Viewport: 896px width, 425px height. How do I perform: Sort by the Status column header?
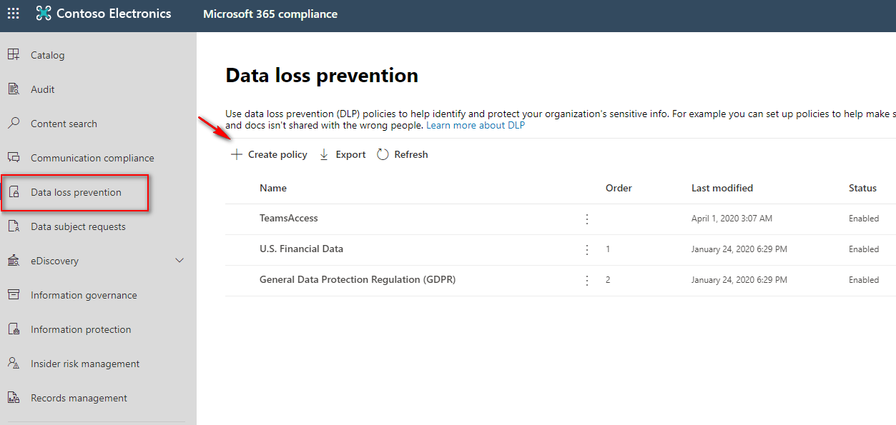tap(862, 188)
